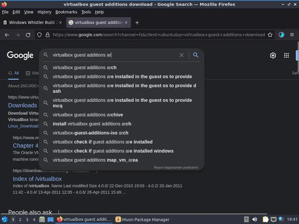Open a new tab with the plus button
Image resolution: width=299 pixels, height=224 pixels.
click(137, 23)
